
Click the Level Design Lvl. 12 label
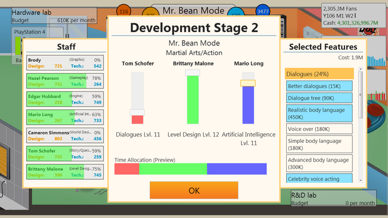click(193, 134)
